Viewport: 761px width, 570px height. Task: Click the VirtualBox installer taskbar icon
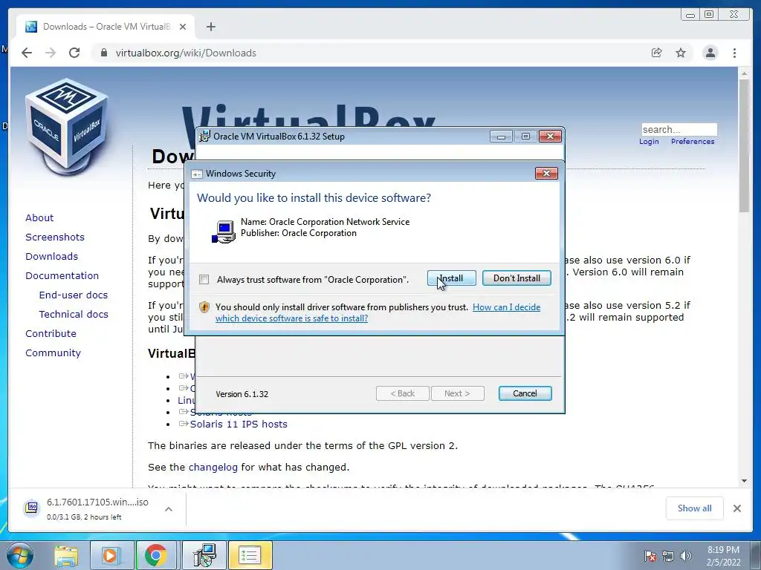(204, 555)
